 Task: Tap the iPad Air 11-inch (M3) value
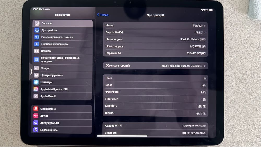click(193, 39)
